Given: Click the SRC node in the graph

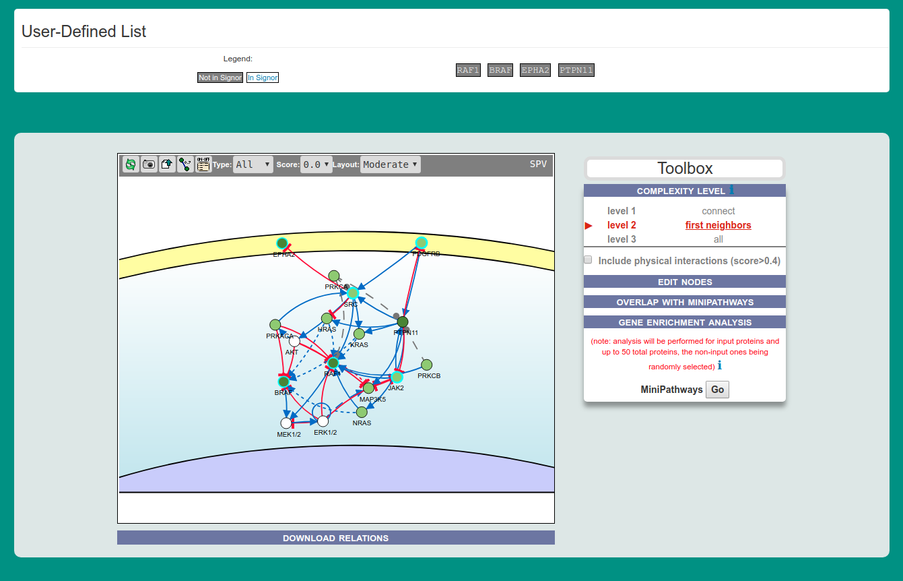Looking at the screenshot, I should (353, 293).
